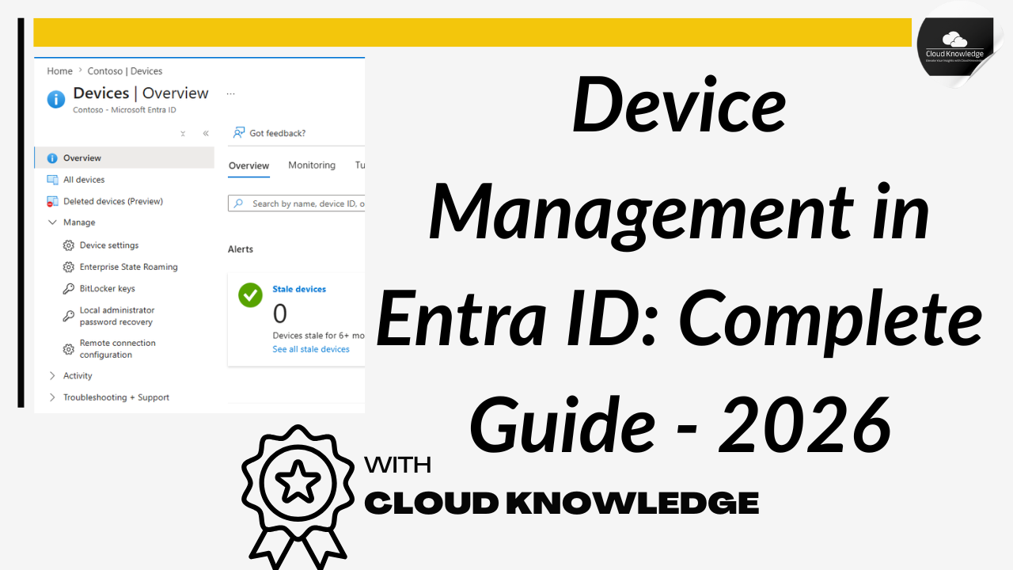This screenshot has width=1013, height=570.
Task: Click the Enterprise State Roaming gear icon
Action: point(69,267)
